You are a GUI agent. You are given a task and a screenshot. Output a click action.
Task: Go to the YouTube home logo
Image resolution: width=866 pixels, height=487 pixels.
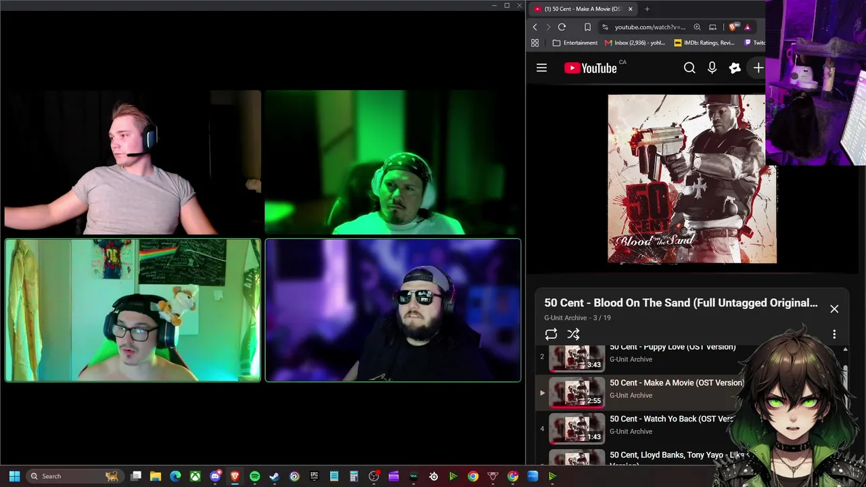(591, 68)
